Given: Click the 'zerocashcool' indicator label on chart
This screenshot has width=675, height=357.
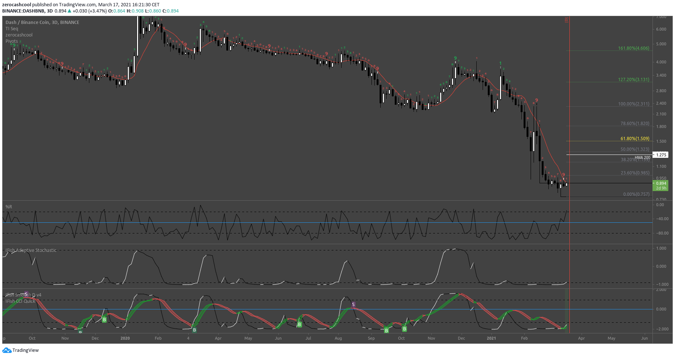Looking at the screenshot, I should coord(19,35).
